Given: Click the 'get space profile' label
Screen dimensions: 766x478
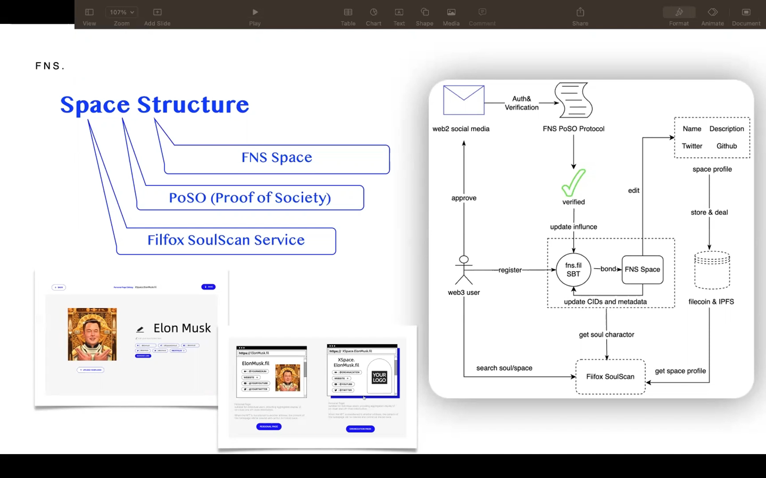Looking at the screenshot, I should 680,371.
